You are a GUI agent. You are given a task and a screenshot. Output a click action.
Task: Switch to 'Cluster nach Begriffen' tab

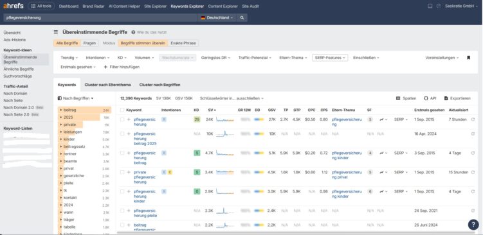tap(159, 85)
